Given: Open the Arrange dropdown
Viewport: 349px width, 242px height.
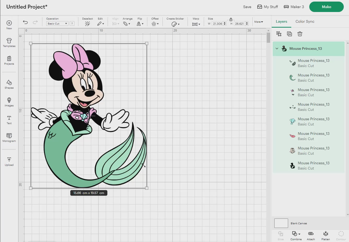Looking at the screenshot, I should pos(127,24).
